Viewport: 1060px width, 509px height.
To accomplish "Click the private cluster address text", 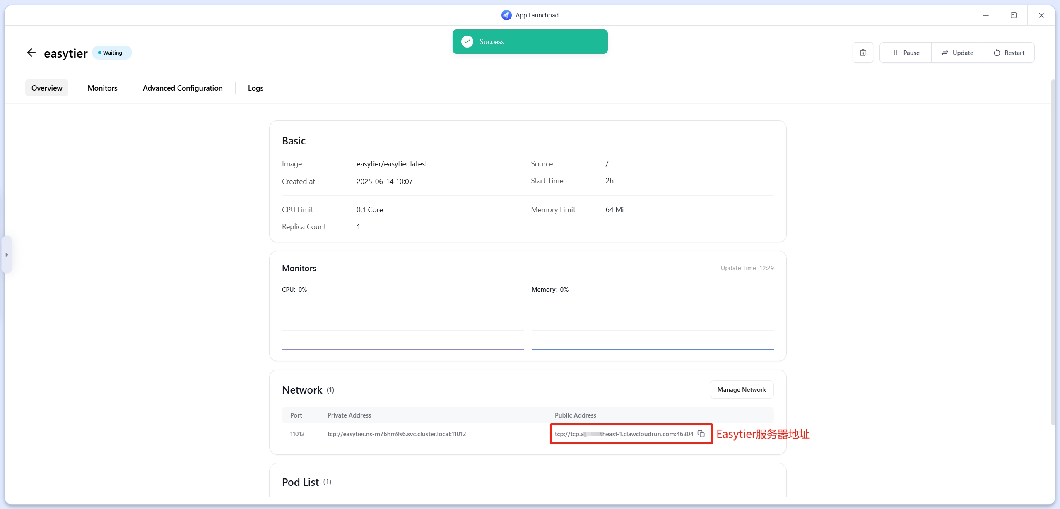I will pos(396,434).
